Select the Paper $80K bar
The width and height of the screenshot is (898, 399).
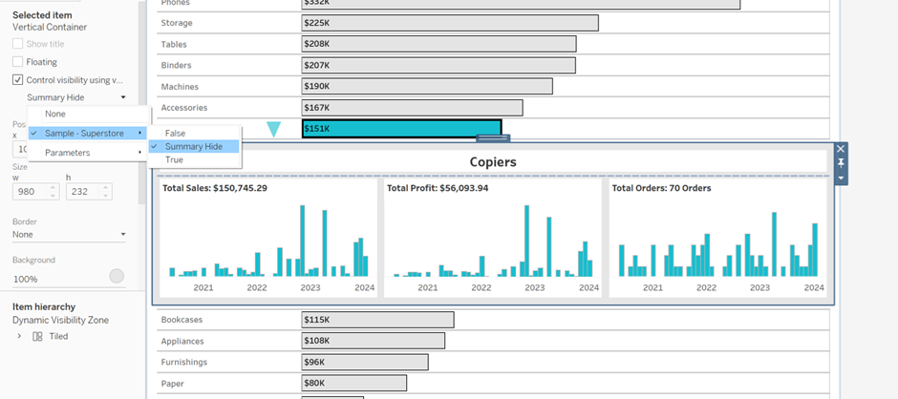tap(353, 384)
